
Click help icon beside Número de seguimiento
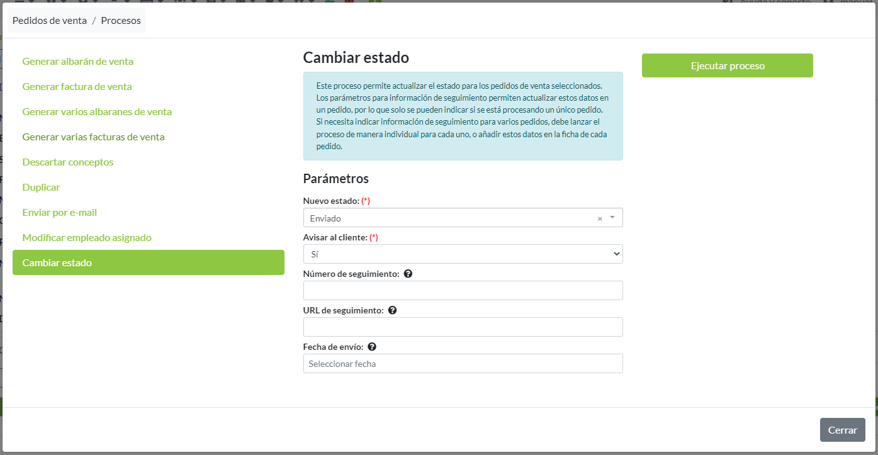click(408, 274)
